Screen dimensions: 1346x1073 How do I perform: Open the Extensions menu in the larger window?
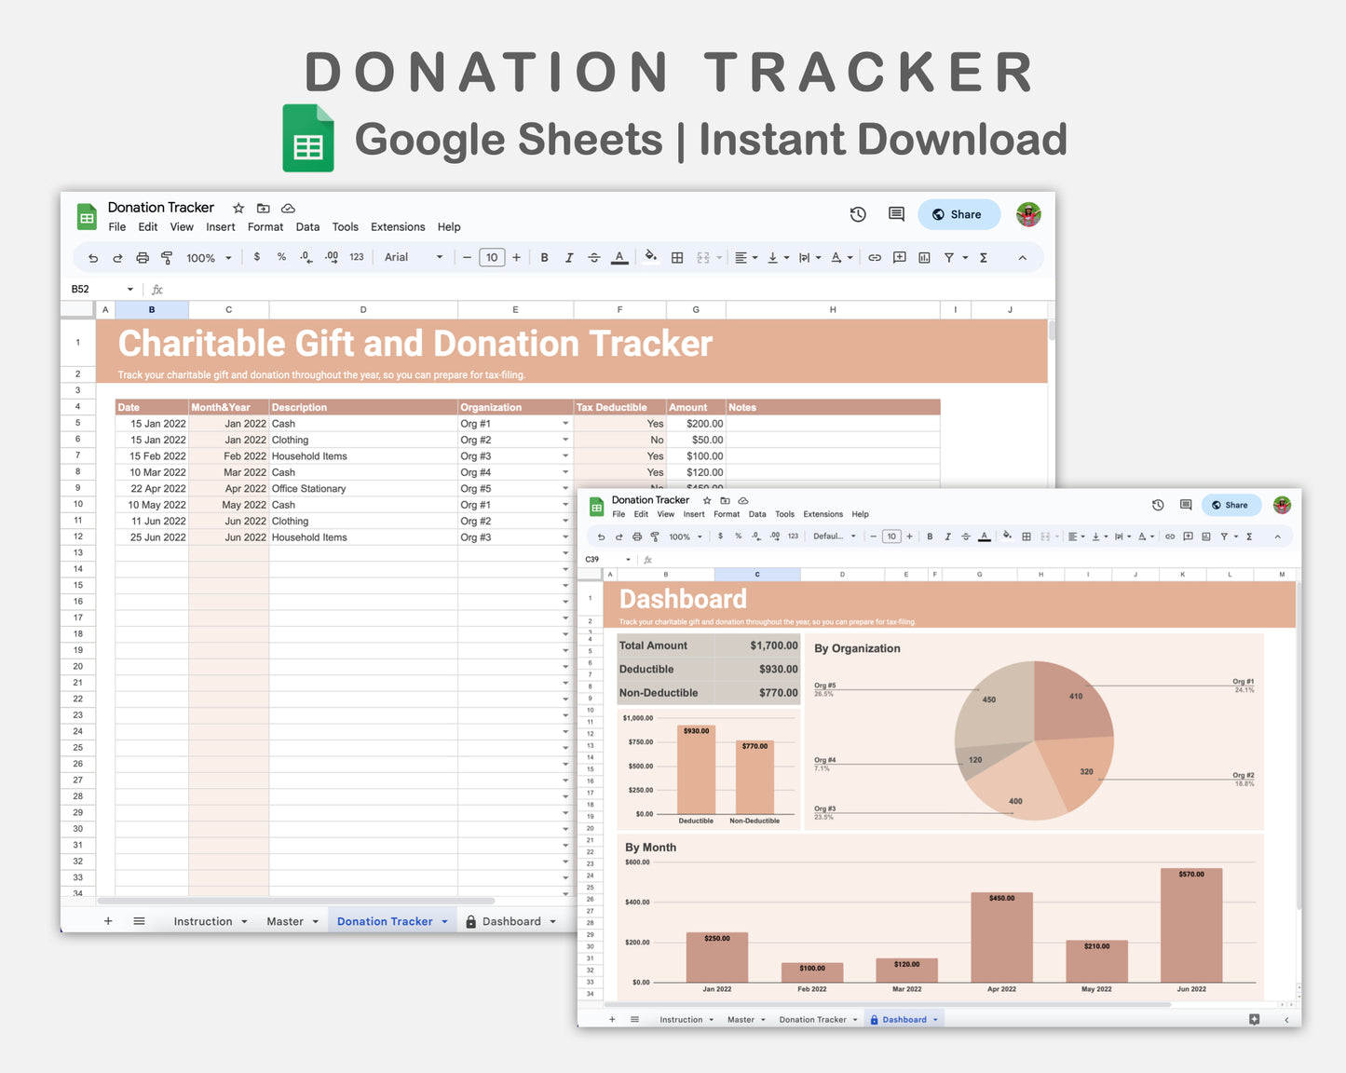[x=398, y=227]
